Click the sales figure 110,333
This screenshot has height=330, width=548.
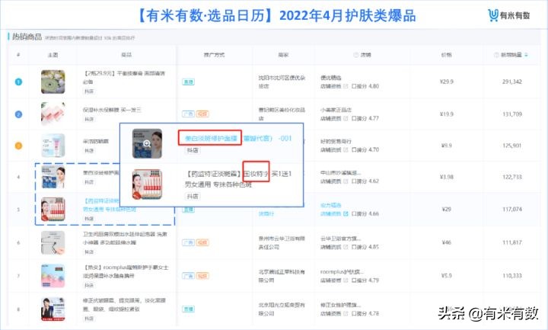(x=512, y=276)
